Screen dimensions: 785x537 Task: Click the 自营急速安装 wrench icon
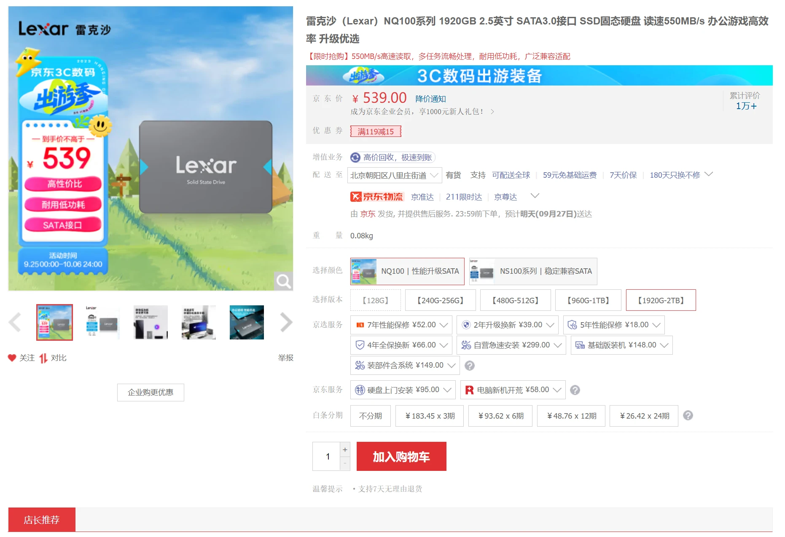click(x=466, y=345)
